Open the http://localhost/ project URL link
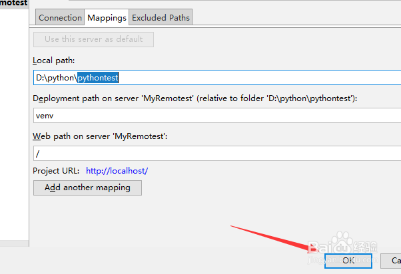 click(117, 170)
